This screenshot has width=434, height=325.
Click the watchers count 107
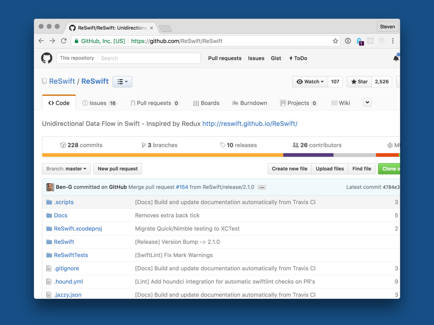(x=335, y=82)
